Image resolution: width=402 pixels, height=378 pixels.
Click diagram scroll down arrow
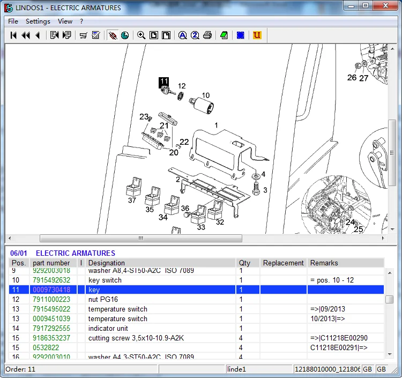392,229
